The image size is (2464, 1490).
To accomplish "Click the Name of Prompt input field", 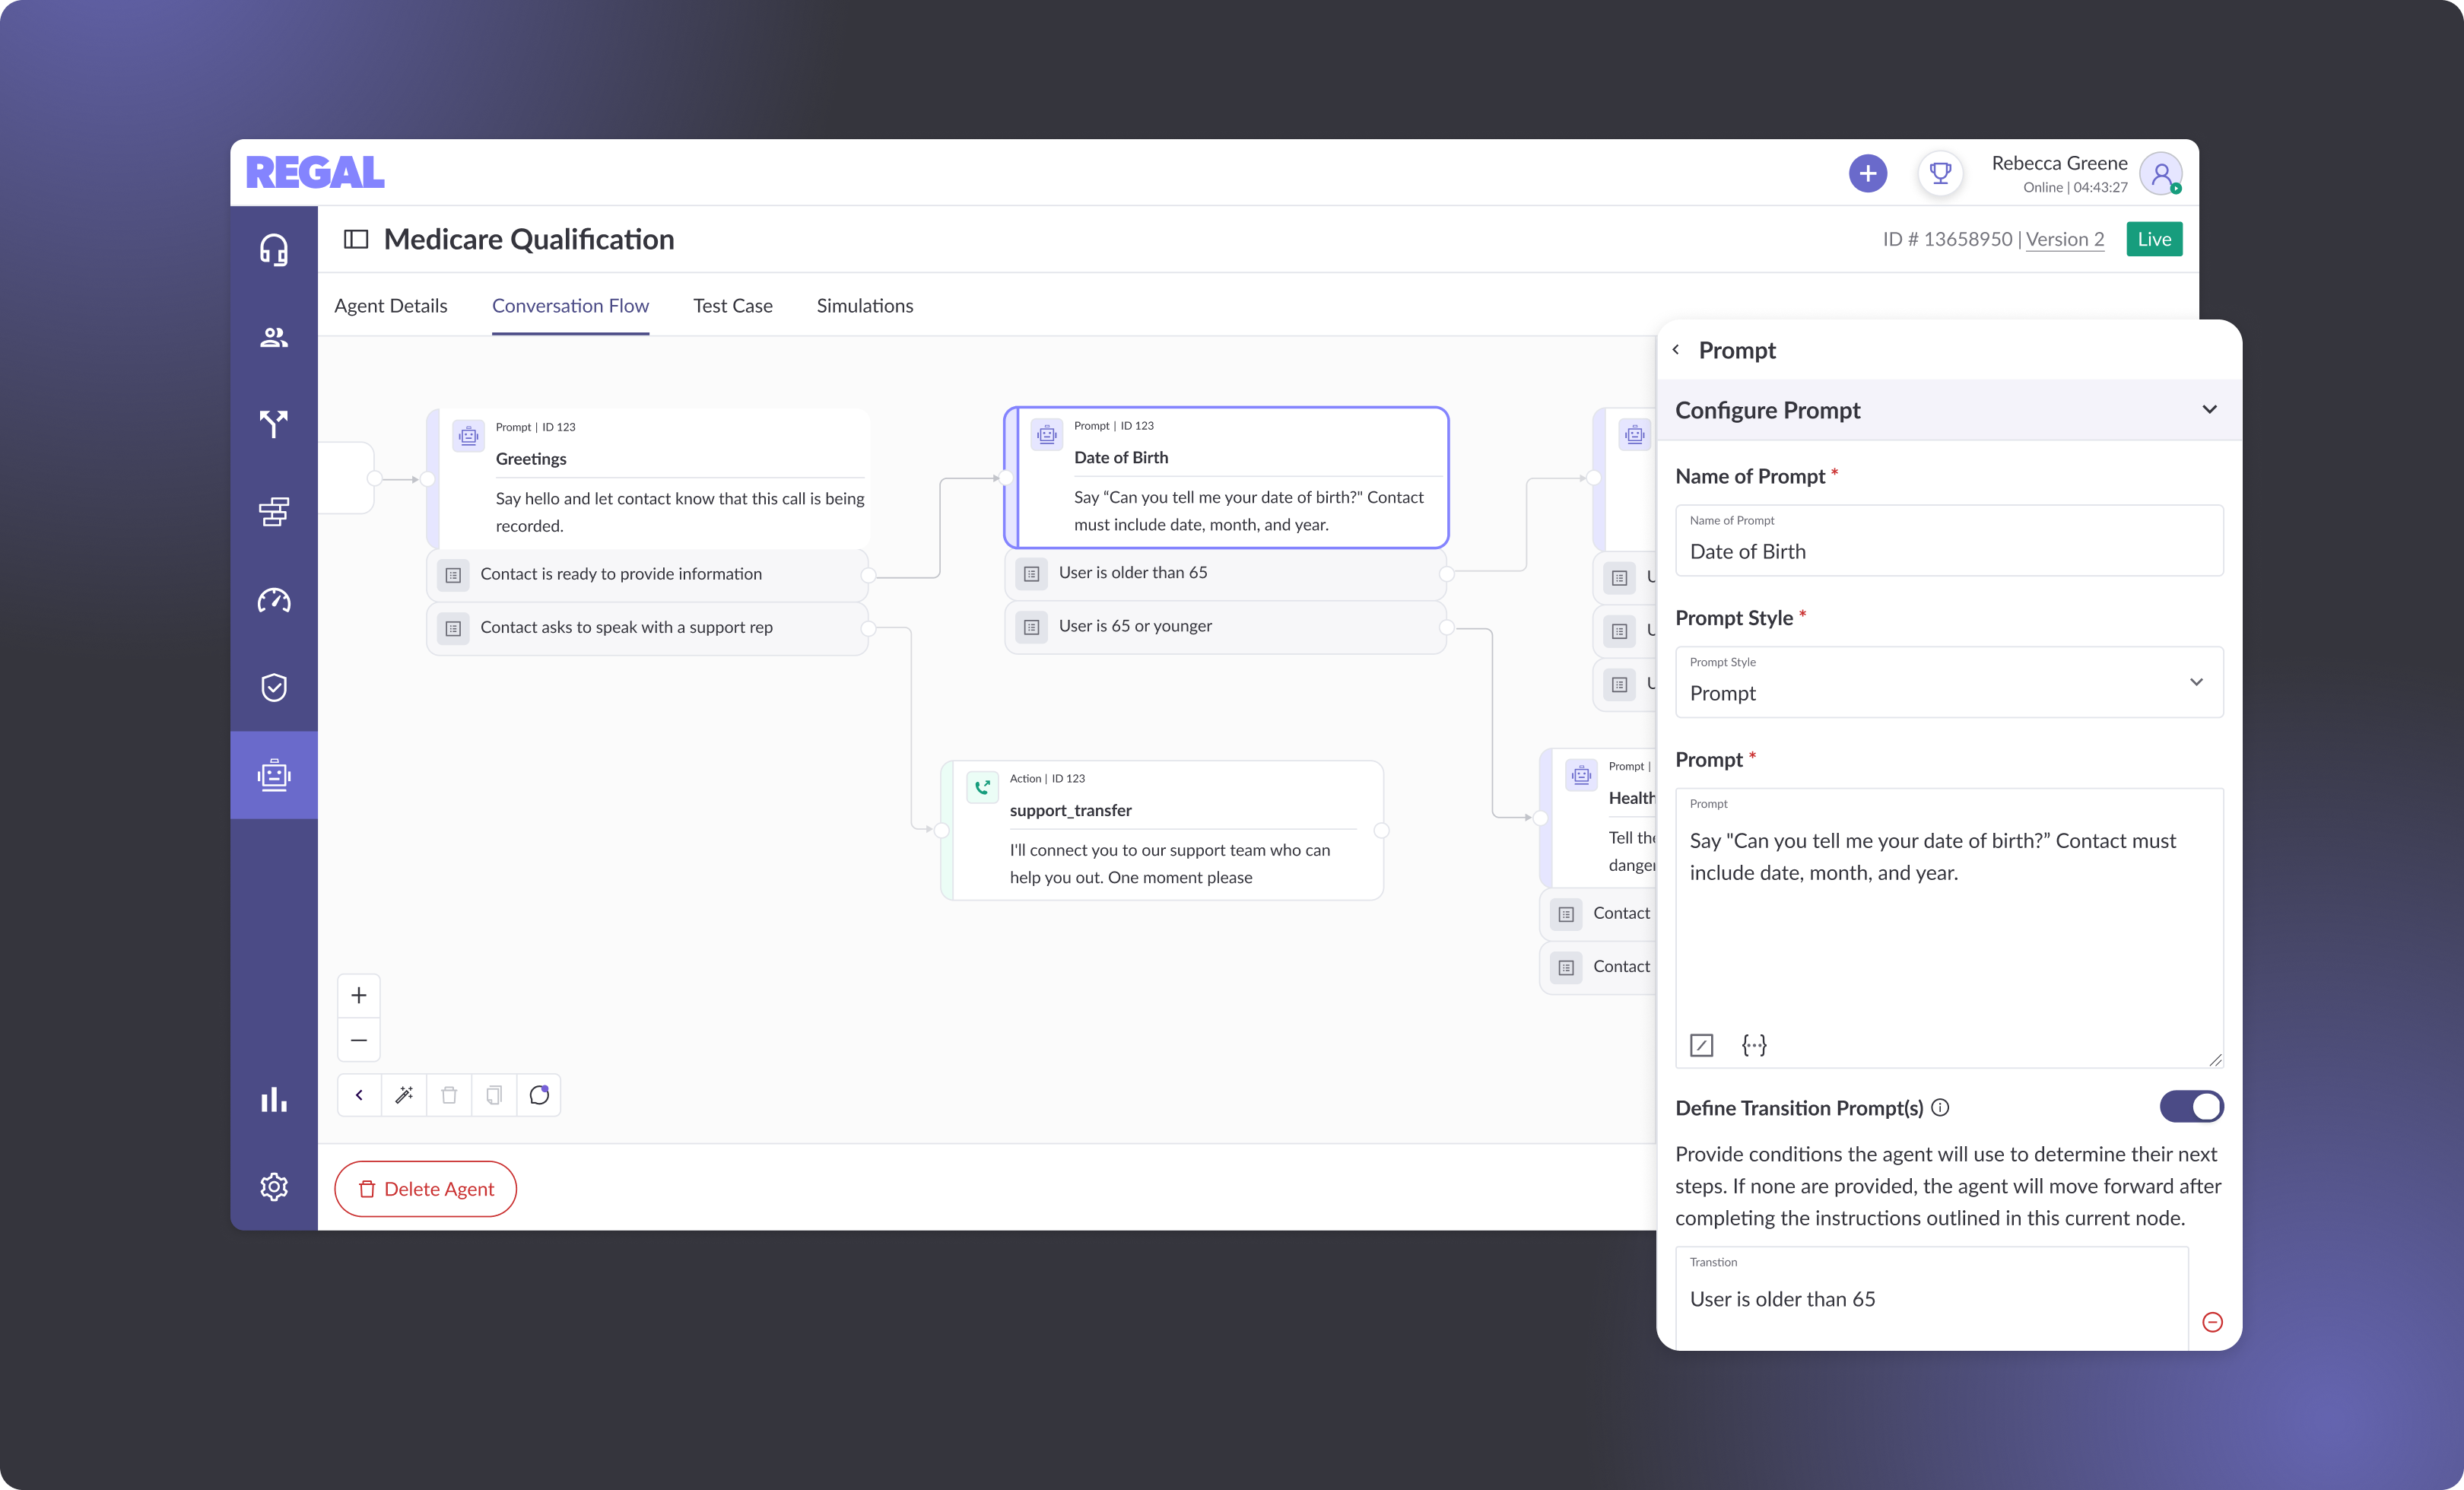I will [1949, 540].
